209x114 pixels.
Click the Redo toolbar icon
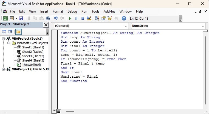[62, 18]
